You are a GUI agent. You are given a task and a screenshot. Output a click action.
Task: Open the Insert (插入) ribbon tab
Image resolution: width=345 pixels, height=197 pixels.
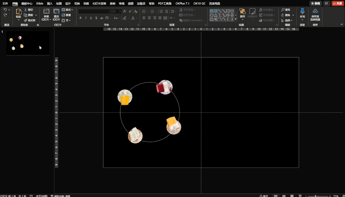coord(50,4)
